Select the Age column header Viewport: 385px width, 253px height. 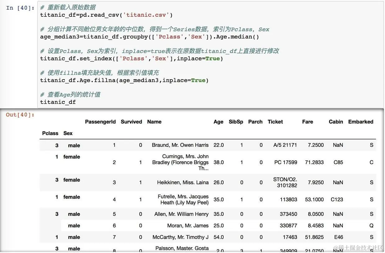[x=218, y=122]
